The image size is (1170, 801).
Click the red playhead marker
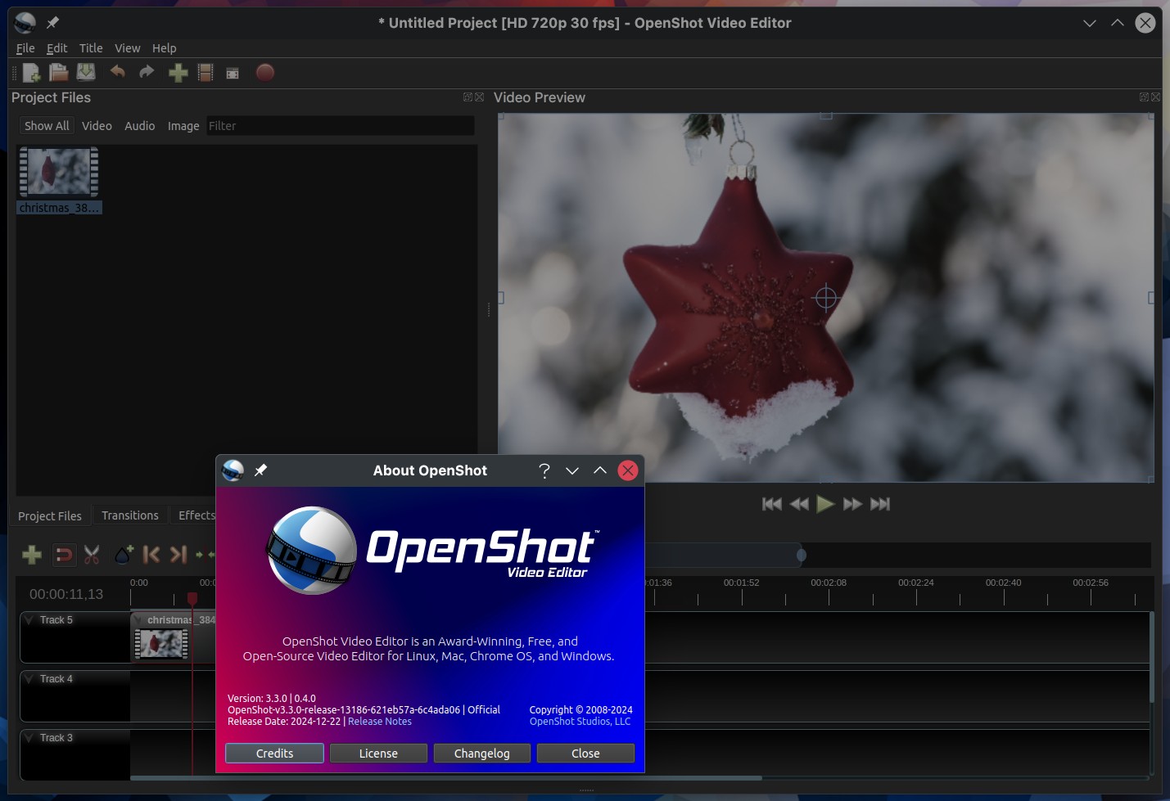point(192,599)
